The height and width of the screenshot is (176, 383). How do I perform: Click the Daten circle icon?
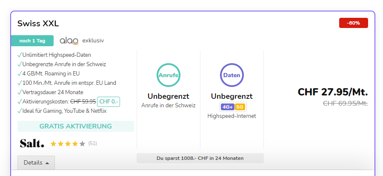232,75
